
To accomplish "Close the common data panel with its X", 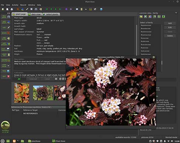I will [x=176, y=13].
